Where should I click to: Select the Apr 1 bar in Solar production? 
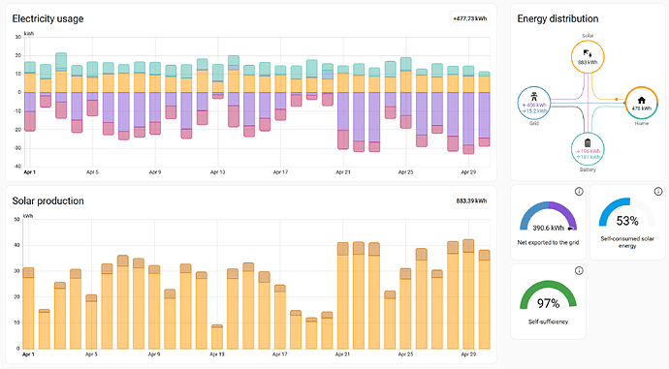(28, 308)
